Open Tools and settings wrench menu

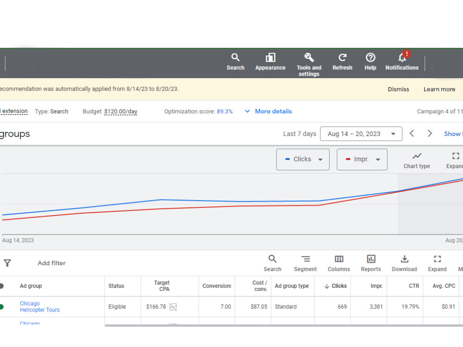point(309,65)
